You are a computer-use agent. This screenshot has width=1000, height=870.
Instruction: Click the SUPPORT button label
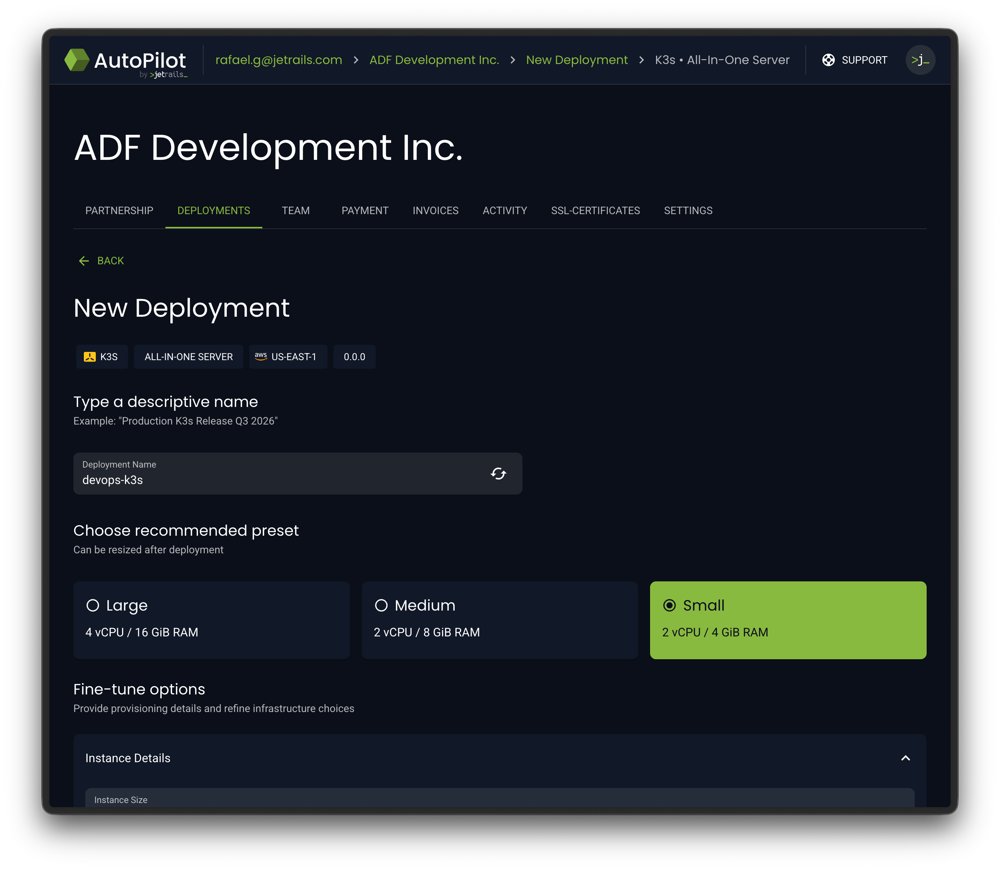pos(864,60)
